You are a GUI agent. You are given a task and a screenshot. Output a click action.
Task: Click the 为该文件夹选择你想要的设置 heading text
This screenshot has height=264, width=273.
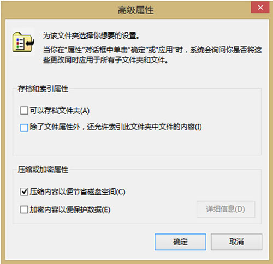pyautogui.click(x=91, y=35)
